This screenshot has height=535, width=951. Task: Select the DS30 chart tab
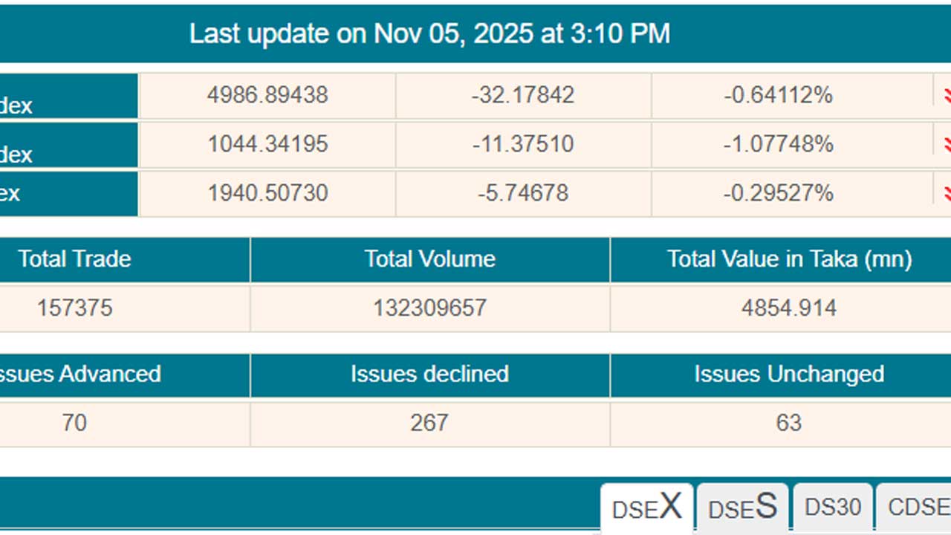click(x=833, y=508)
